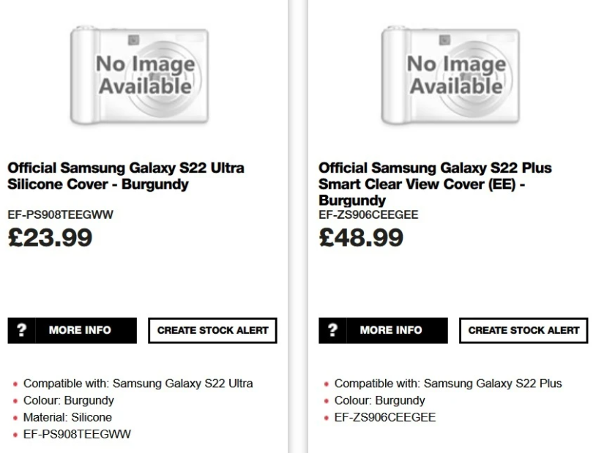The image size is (596, 453).
Task: Click 'Colour: Burgundy' in the S22 Ultra details
Action: pos(68,400)
